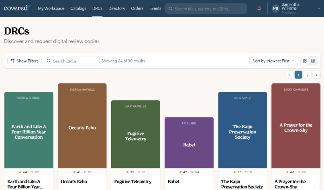Click the Ocean's Echo title link below the cover
The height and width of the screenshot is (190, 324).
coord(74,182)
